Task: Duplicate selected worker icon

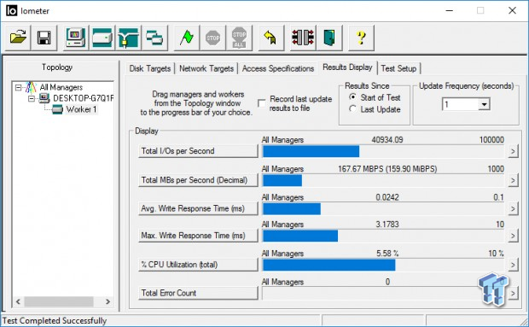Action: tap(154, 38)
